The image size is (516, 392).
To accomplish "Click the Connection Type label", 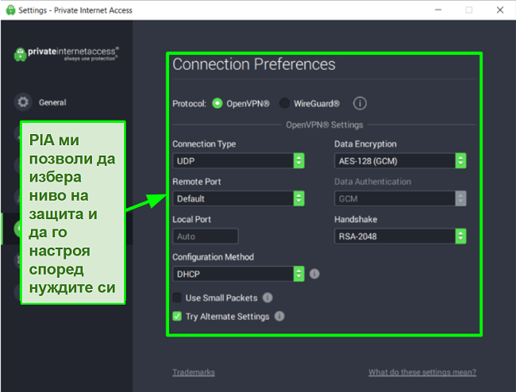I will pyautogui.click(x=204, y=144).
